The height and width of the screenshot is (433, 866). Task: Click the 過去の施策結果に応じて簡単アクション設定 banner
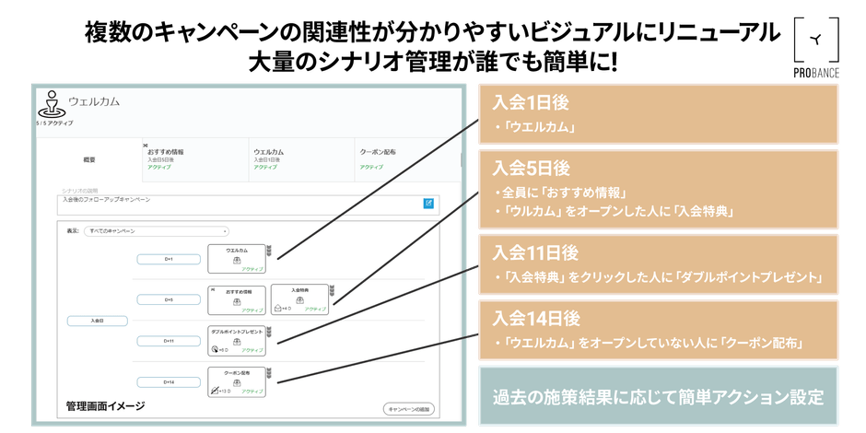pyautogui.click(x=659, y=397)
